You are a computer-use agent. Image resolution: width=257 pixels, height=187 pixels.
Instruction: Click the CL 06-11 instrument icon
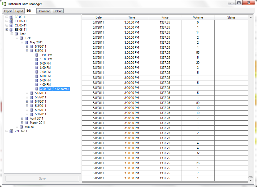[x=11, y=21]
